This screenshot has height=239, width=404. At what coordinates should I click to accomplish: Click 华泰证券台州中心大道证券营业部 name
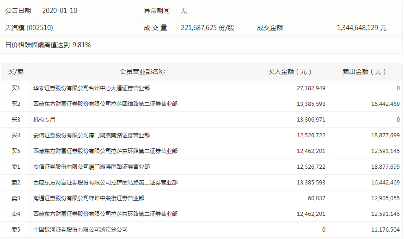pyautogui.click(x=92, y=88)
